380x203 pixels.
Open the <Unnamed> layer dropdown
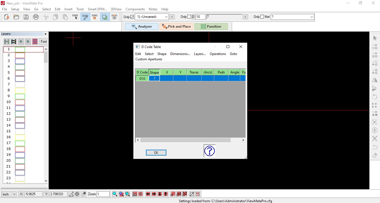pyautogui.click(x=152, y=17)
